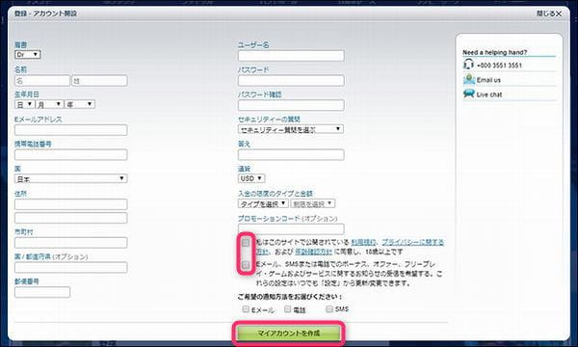The image size is (578, 347).
Task: Open the deposit limit type dropdown
Action: coord(263,203)
